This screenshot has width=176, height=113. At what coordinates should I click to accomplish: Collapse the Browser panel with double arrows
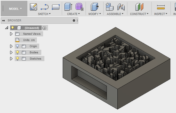coord(3,21)
